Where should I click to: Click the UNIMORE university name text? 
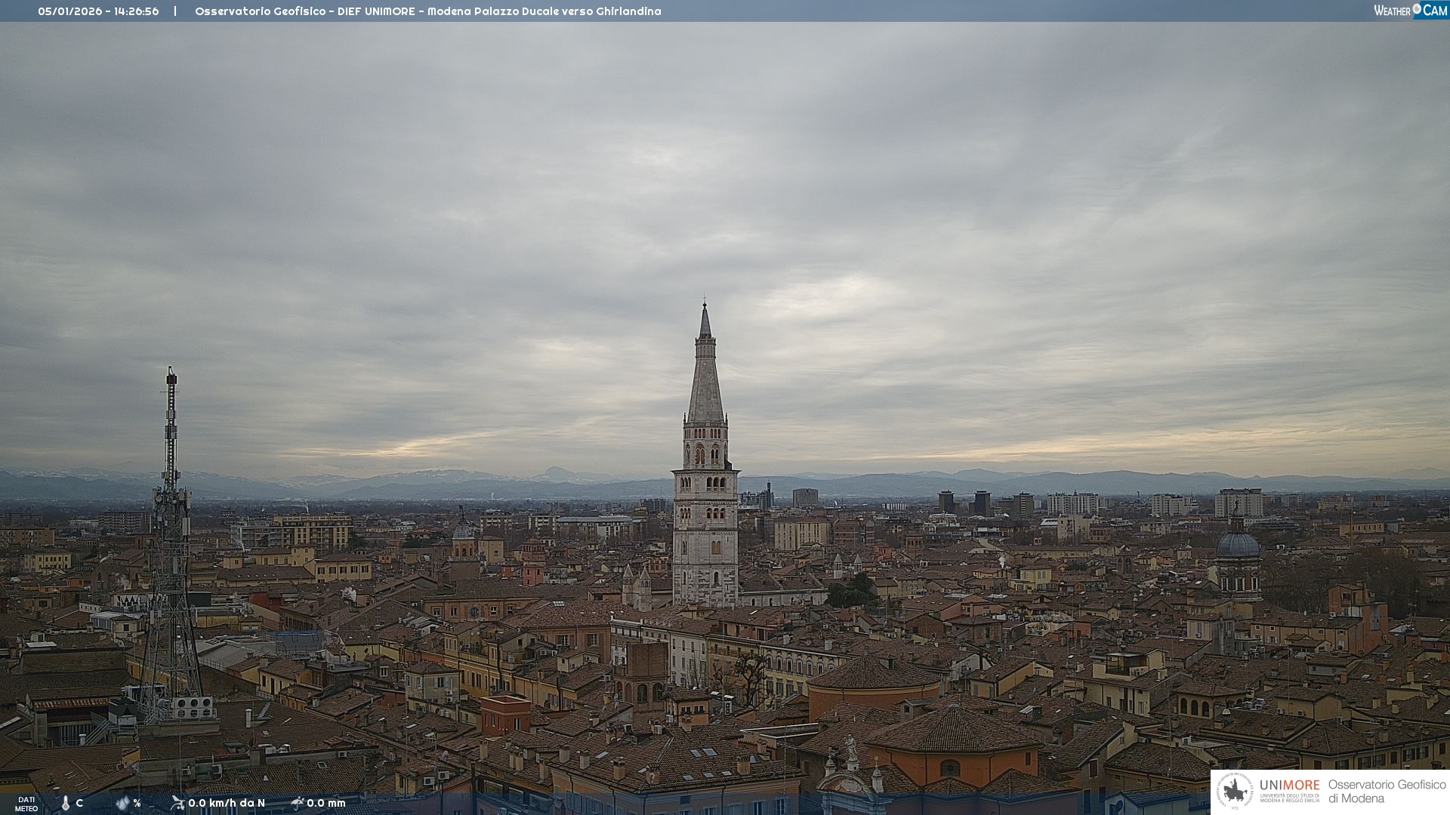click(1289, 786)
